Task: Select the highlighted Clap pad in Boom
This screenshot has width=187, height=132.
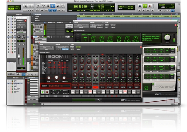Action: (x=96, y=87)
